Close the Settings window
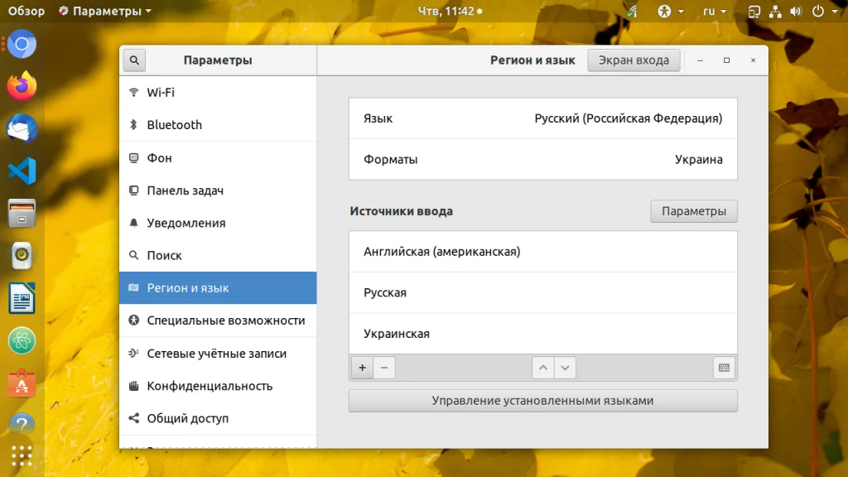 click(x=753, y=60)
